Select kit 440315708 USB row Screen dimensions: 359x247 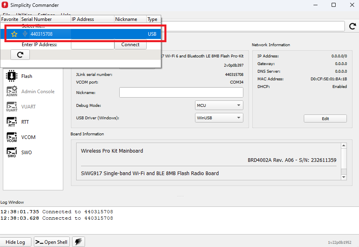89,34
